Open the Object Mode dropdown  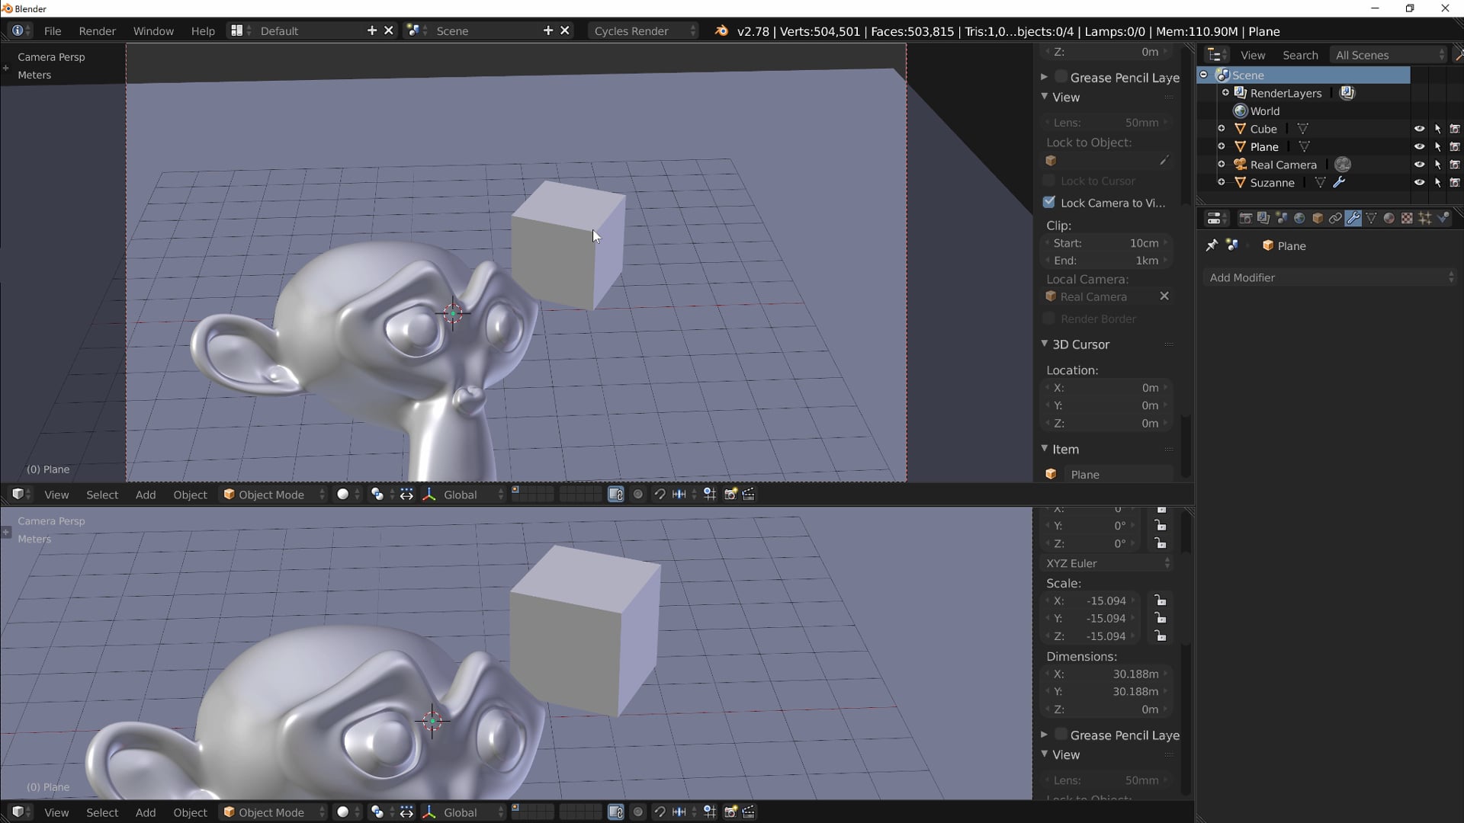(x=272, y=494)
